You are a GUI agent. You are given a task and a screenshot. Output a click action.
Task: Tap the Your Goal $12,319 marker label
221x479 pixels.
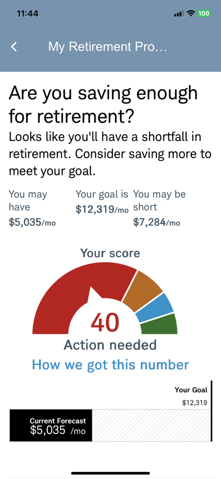click(x=191, y=396)
